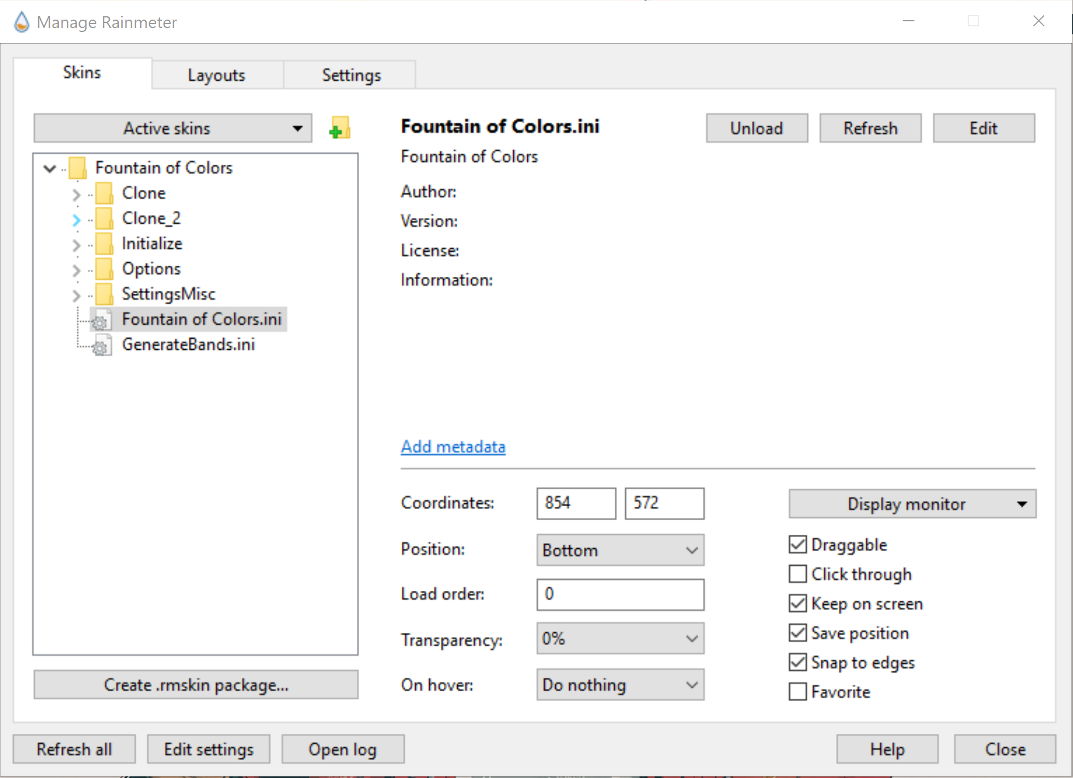Open the Position dropdown

[620, 550]
